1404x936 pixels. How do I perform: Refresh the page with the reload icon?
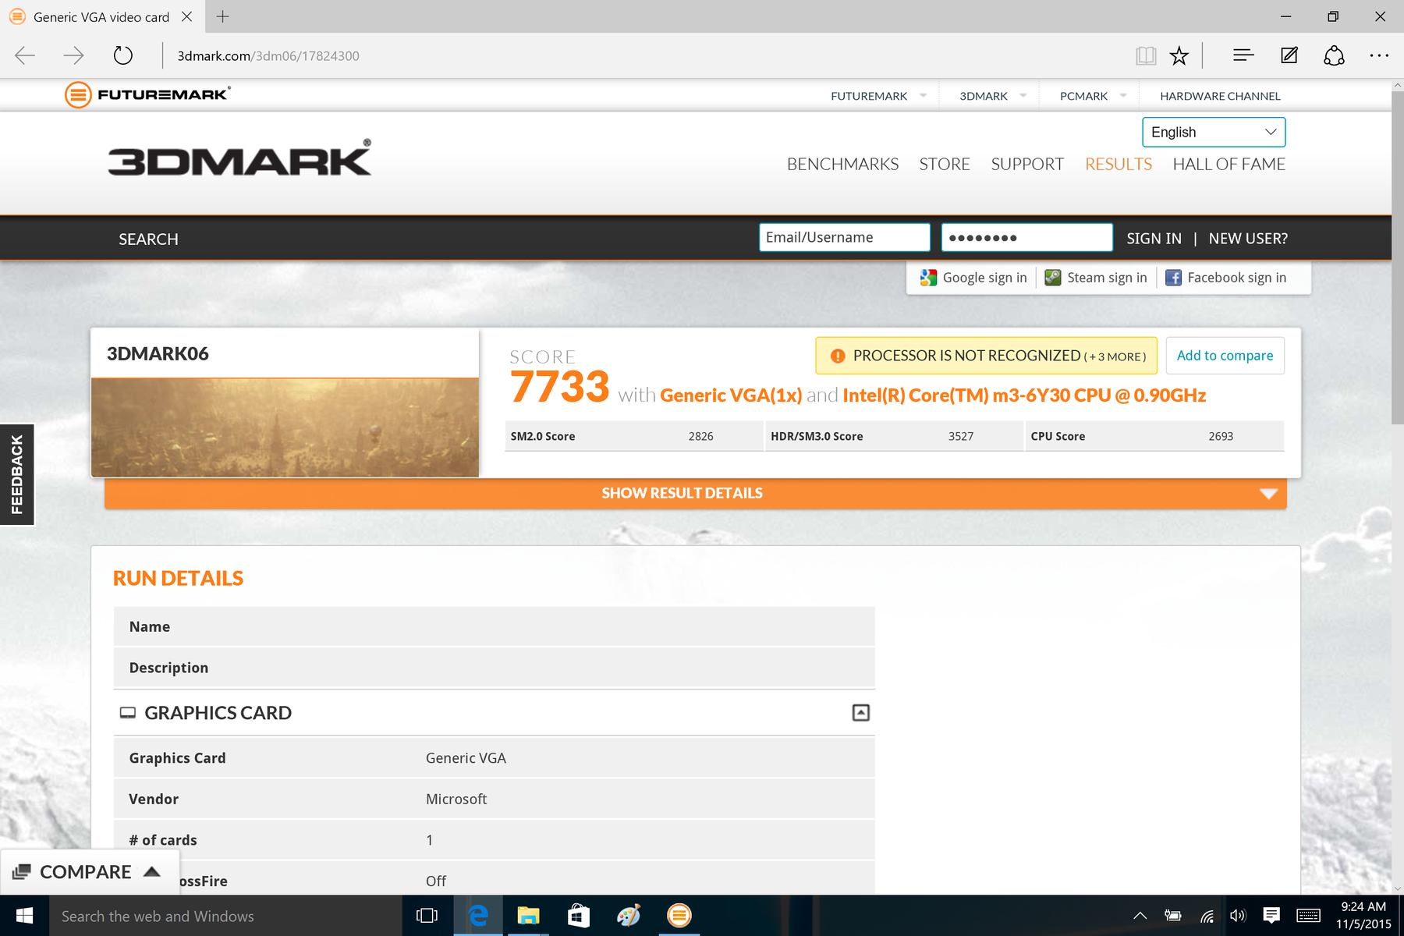click(x=123, y=55)
